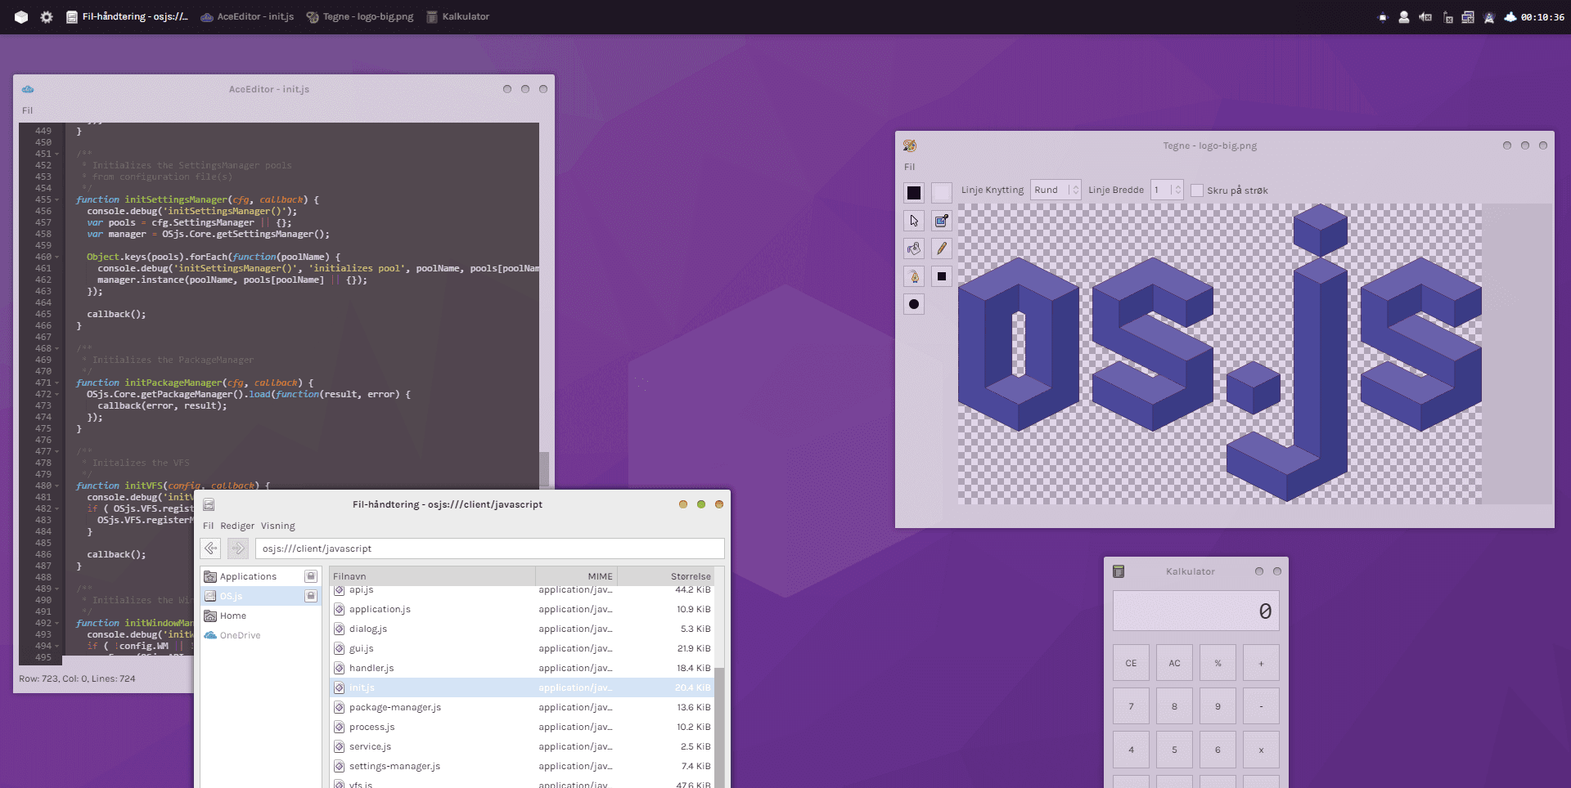Switch to Tegne - logo-big.png in panel
Image resolution: width=1571 pixels, height=788 pixels.
360,16
